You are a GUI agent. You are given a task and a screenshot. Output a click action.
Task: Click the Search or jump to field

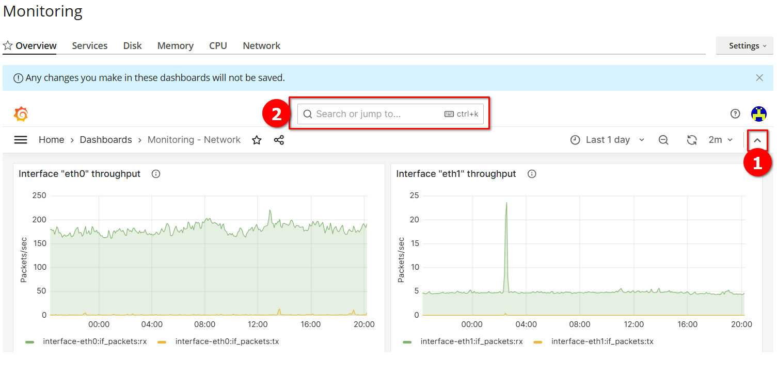click(390, 114)
